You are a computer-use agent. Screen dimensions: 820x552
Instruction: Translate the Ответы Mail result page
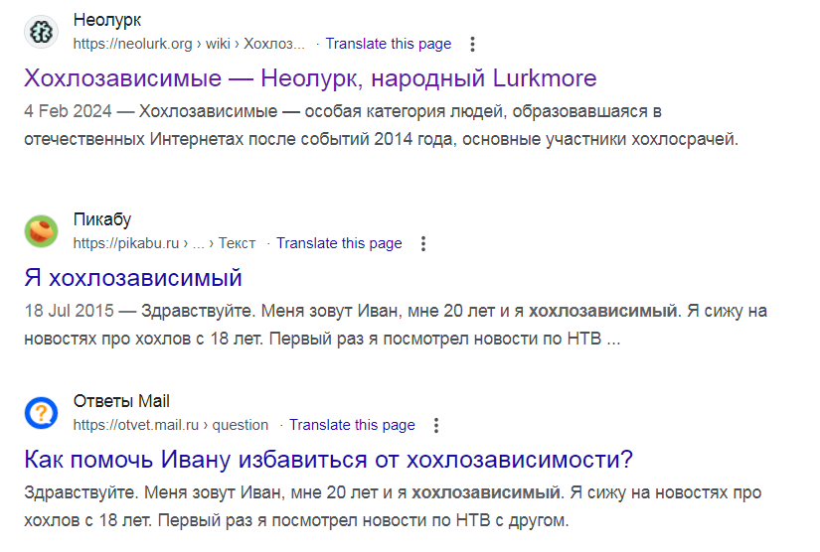click(352, 425)
